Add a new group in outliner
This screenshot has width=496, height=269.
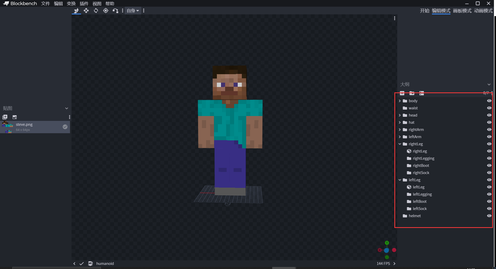point(412,93)
